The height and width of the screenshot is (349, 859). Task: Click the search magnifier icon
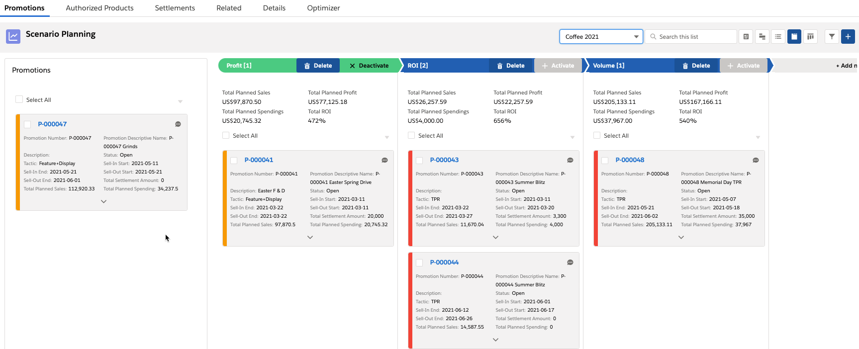click(653, 37)
